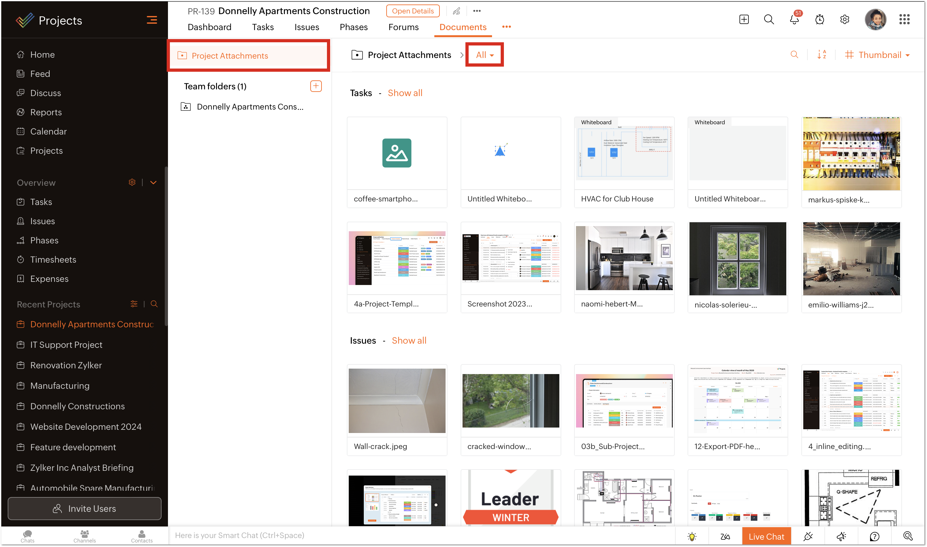Open the help question mark icon in bottom bar
The width and height of the screenshot is (927, 547).
(x=875, y=536)
